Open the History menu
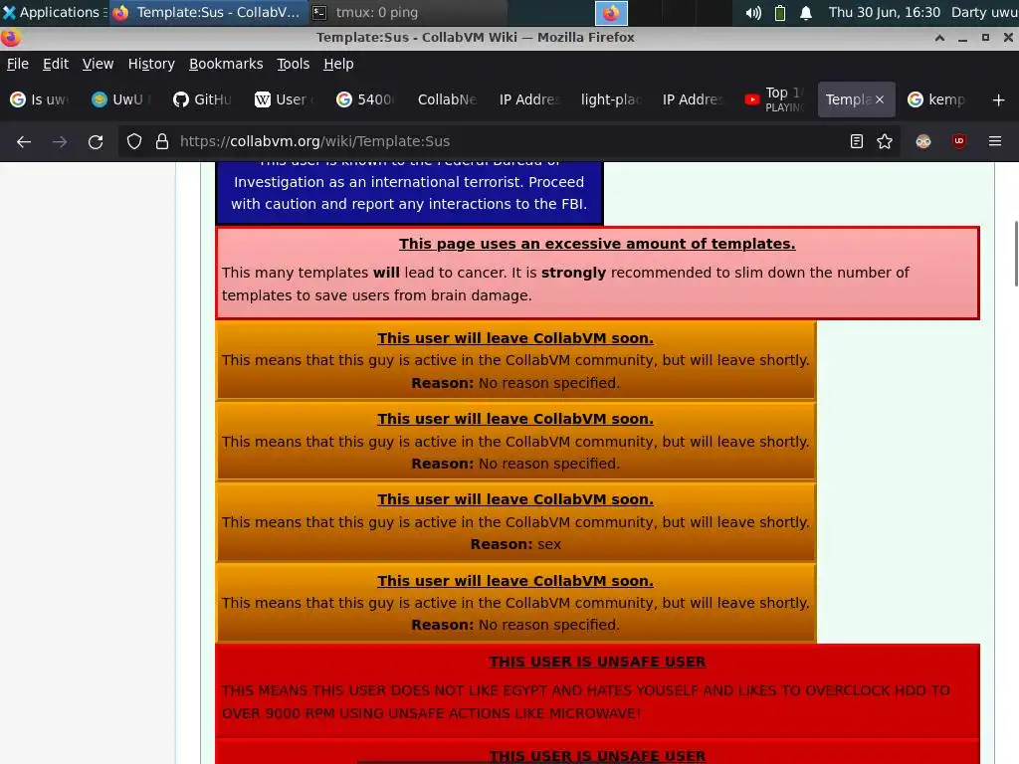Viewport: 1019px width, 764px height. click(x=151, y=64)
